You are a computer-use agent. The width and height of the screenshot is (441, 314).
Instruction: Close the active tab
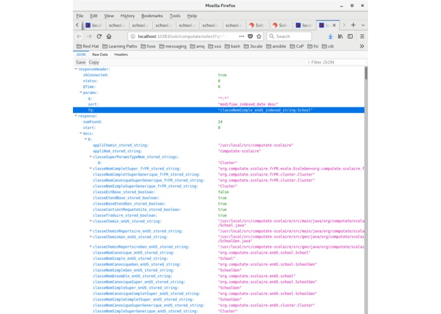point(334,25)
